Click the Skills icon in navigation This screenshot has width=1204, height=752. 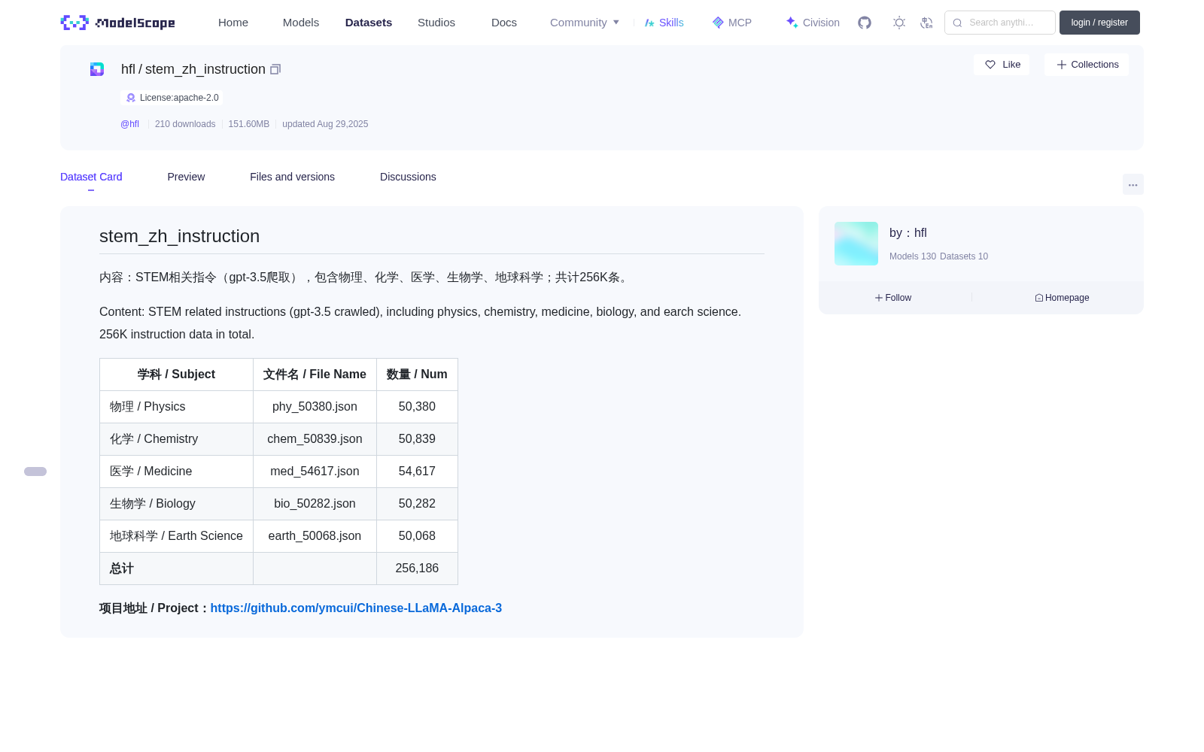click(x=649, y=23)
